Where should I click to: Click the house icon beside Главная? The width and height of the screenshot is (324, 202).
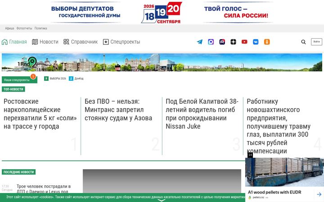pyautogui.click(x=4, y=42)
